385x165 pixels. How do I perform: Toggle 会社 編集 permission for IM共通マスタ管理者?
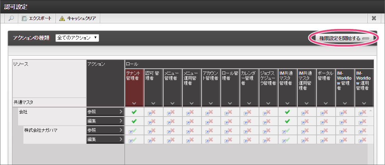[x=287, y=121]
